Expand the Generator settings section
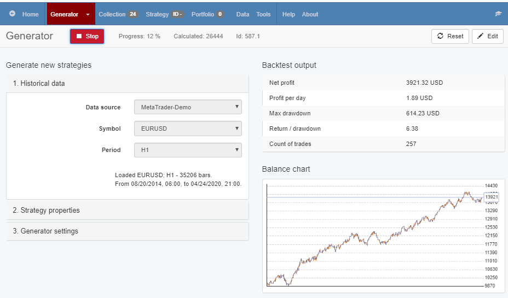Screen dimensions: 508x298 tap(127, 231)
